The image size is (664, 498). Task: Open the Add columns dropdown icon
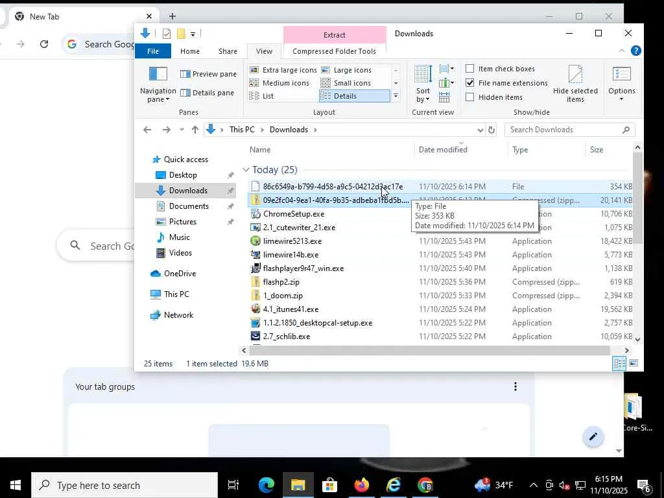coord(446,82)
